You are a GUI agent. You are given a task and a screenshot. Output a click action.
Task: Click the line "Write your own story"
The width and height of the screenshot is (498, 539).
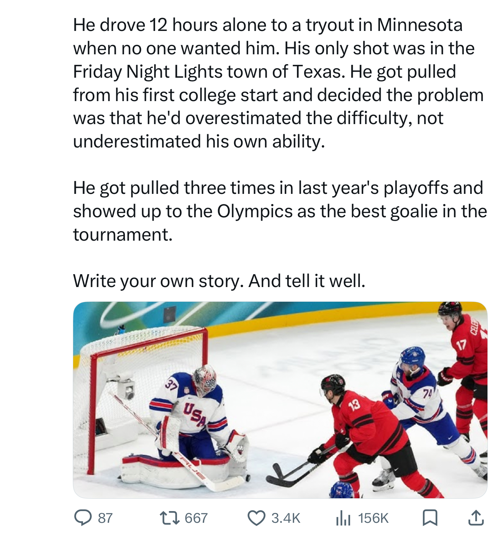point(219,281)
